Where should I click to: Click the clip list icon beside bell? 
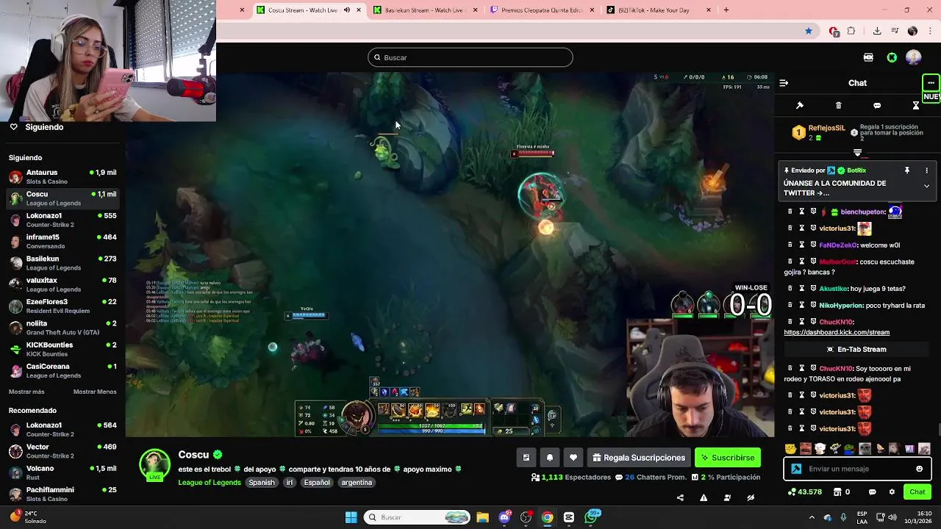pyautogui.click(x=526, y=458)
